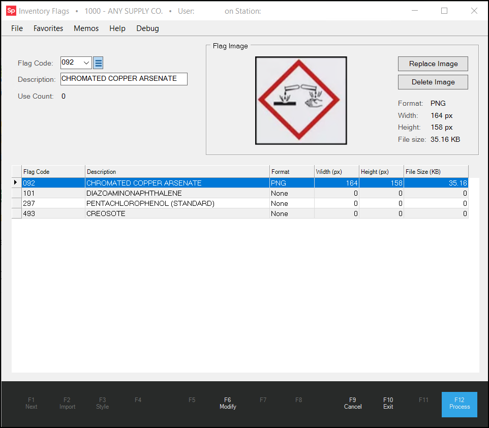This screenshot has height=428, width=489.
Task: Click F10 Exit button
Action: click(x=388, y=404)
